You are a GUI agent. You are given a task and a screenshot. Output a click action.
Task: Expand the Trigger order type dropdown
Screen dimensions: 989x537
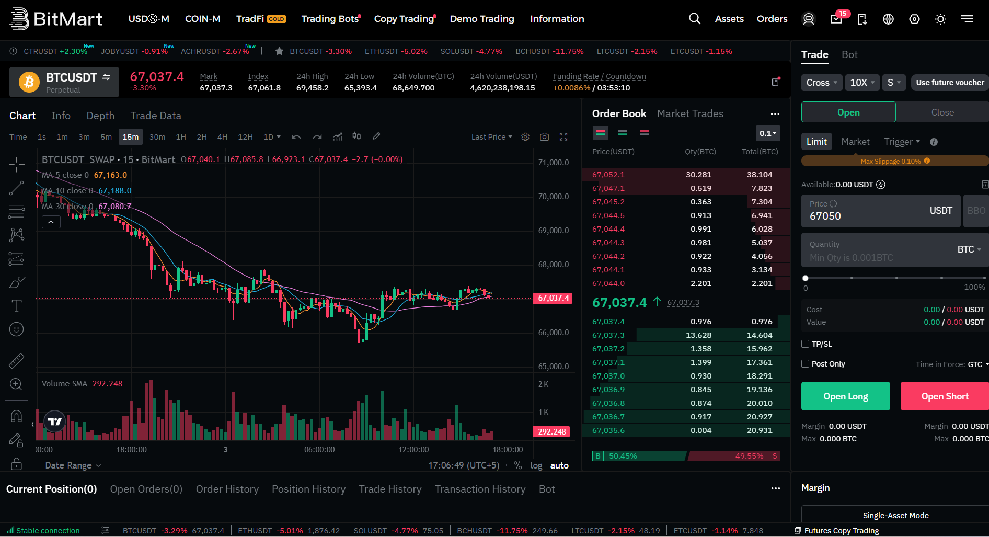click(x=902, y=142)
